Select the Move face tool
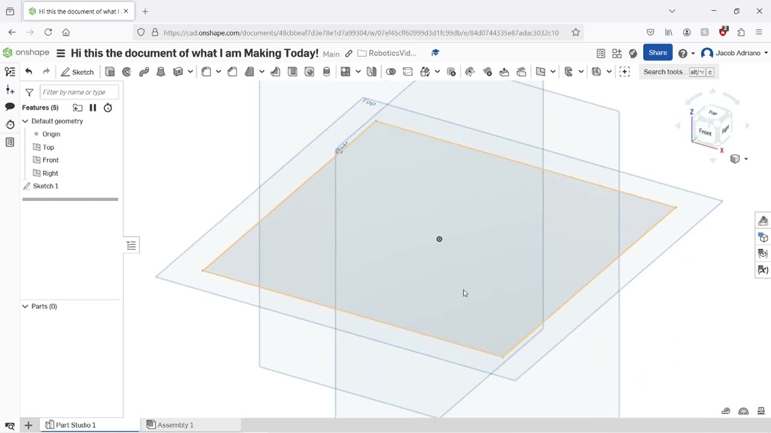Viewport: 771px width, 433px height. (x=504, y=72)
